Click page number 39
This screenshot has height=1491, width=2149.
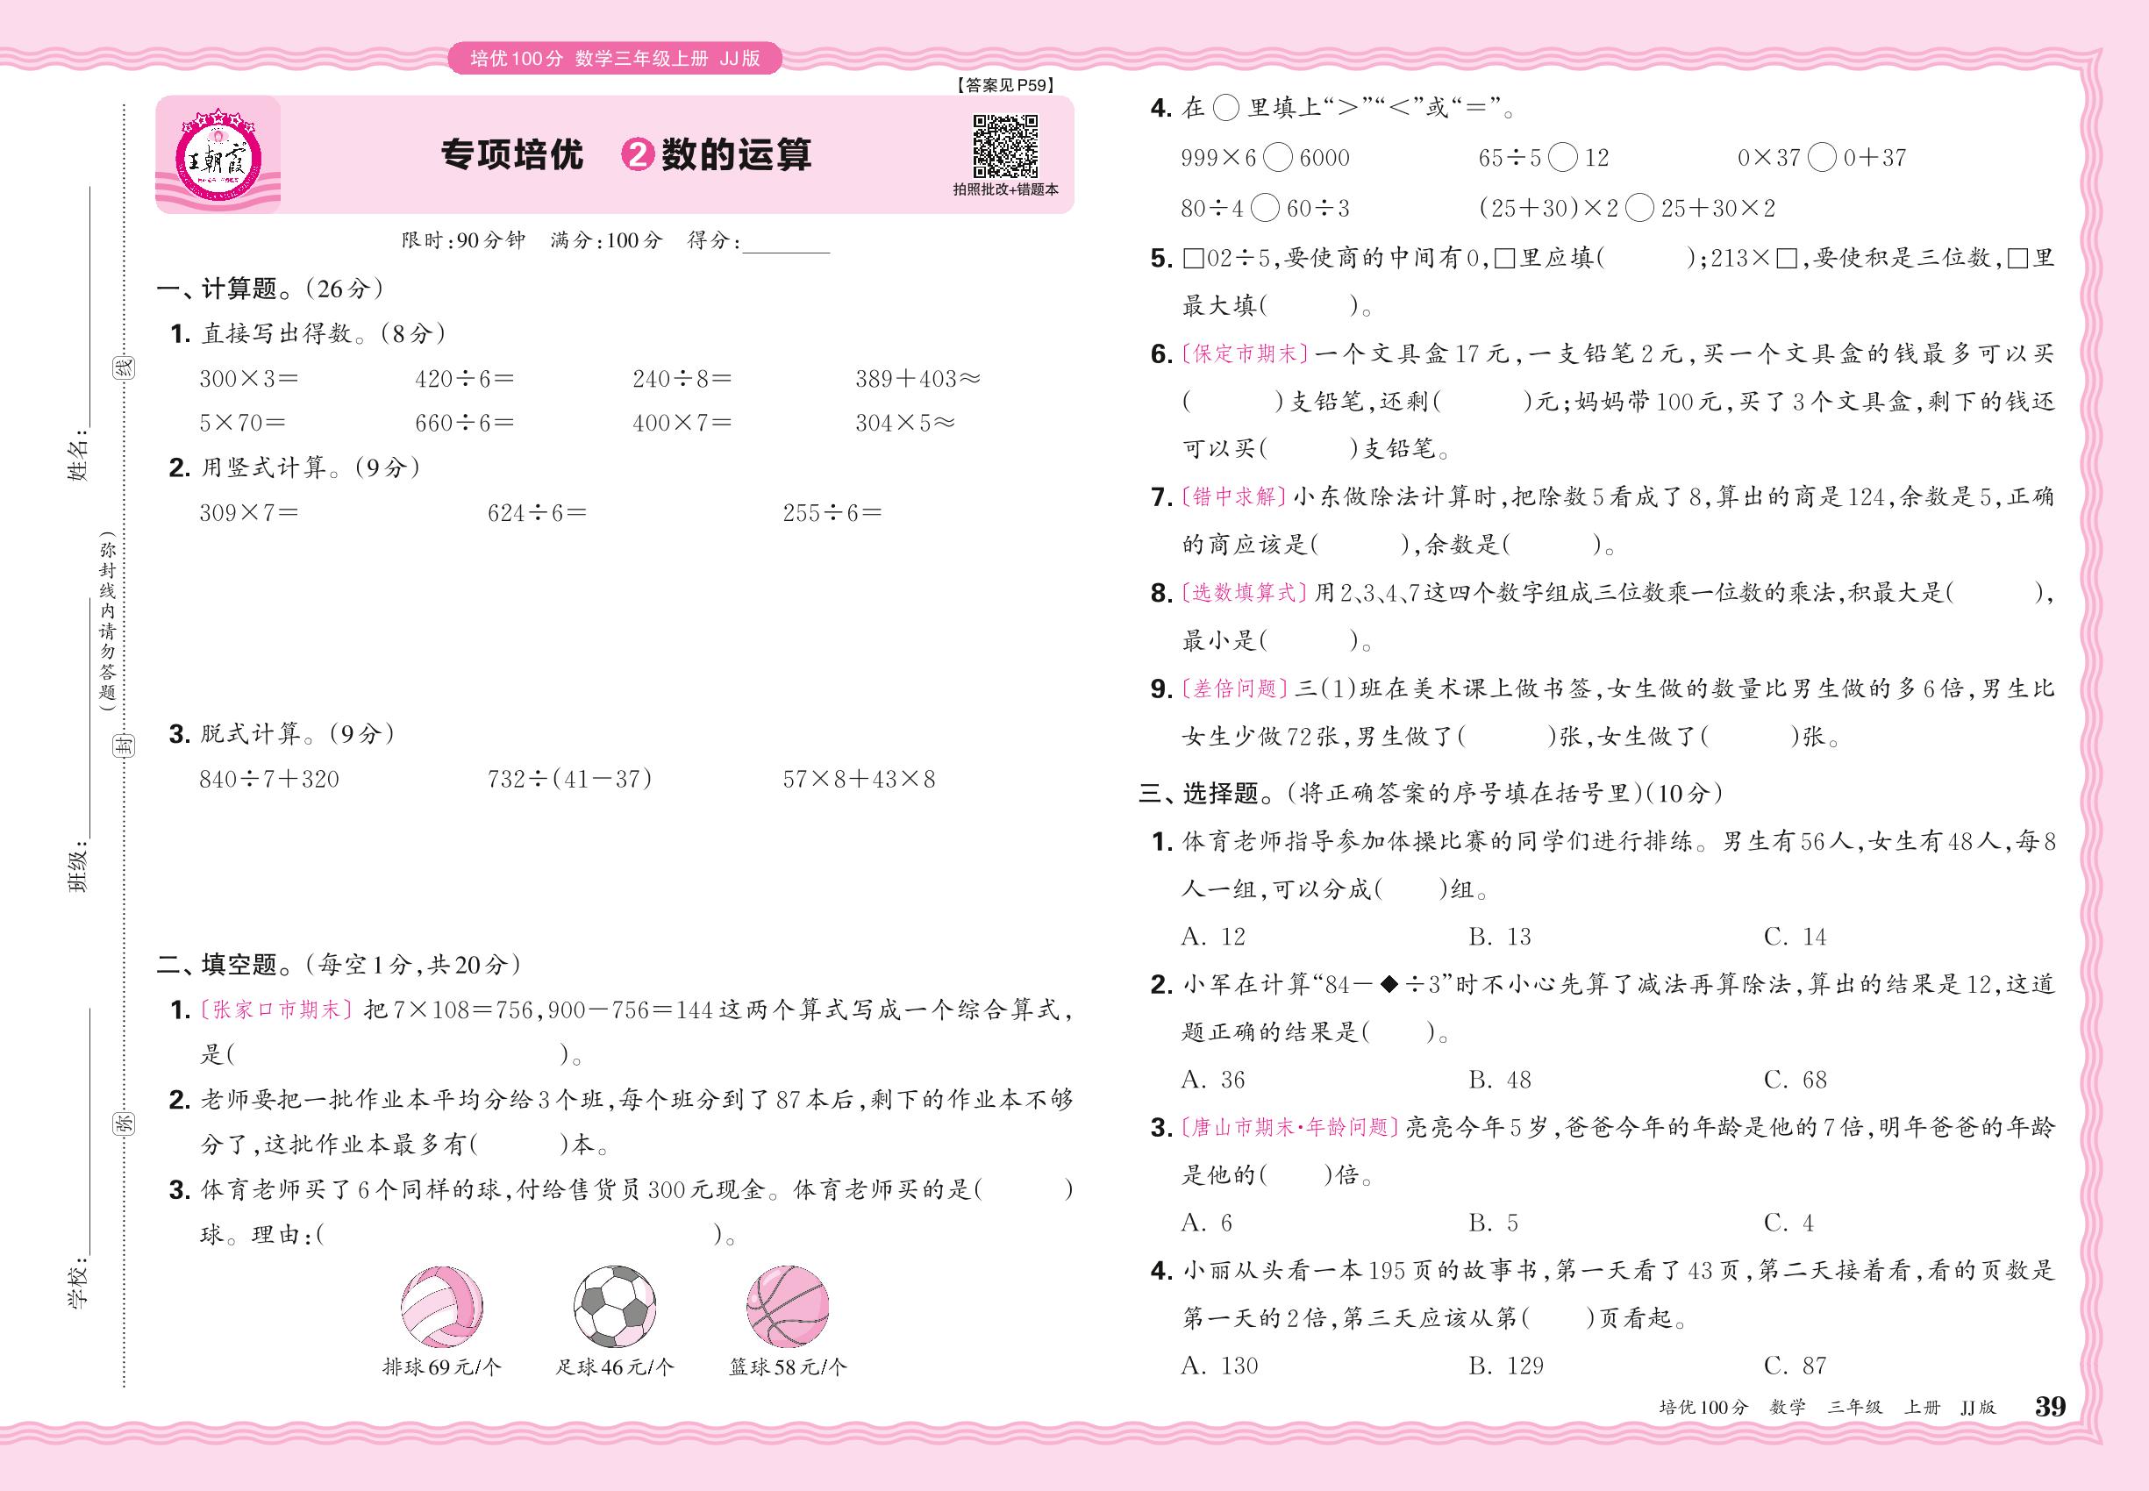click(2050, 1406)
